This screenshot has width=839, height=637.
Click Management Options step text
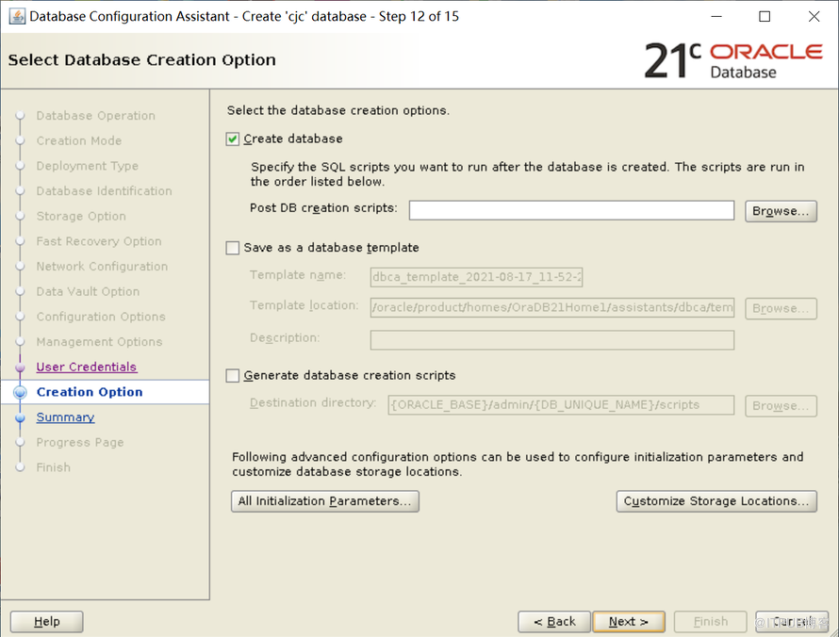[100, 342]
